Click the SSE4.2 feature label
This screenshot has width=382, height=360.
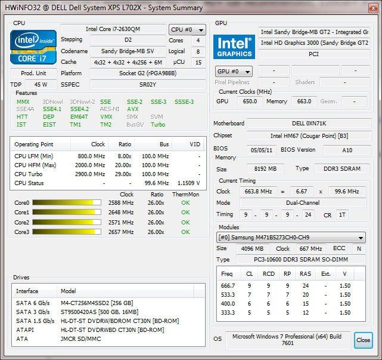coord(79,109)
